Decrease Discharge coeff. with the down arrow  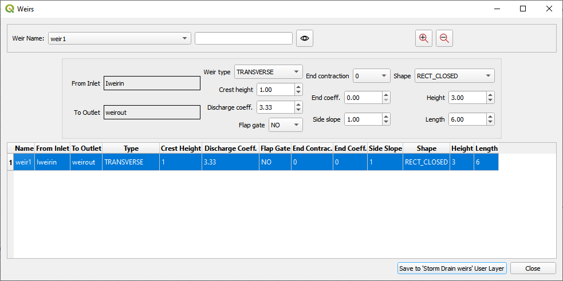298,110
